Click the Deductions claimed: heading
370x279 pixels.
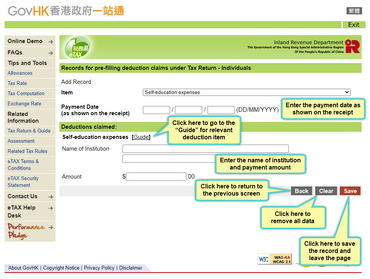[x=89, y=127]
